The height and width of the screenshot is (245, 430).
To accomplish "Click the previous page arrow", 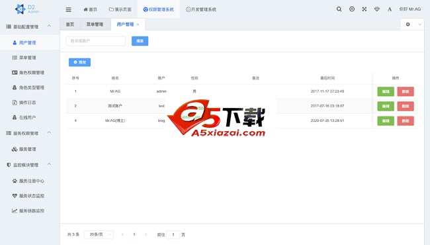I will click(x=122, y=234).
